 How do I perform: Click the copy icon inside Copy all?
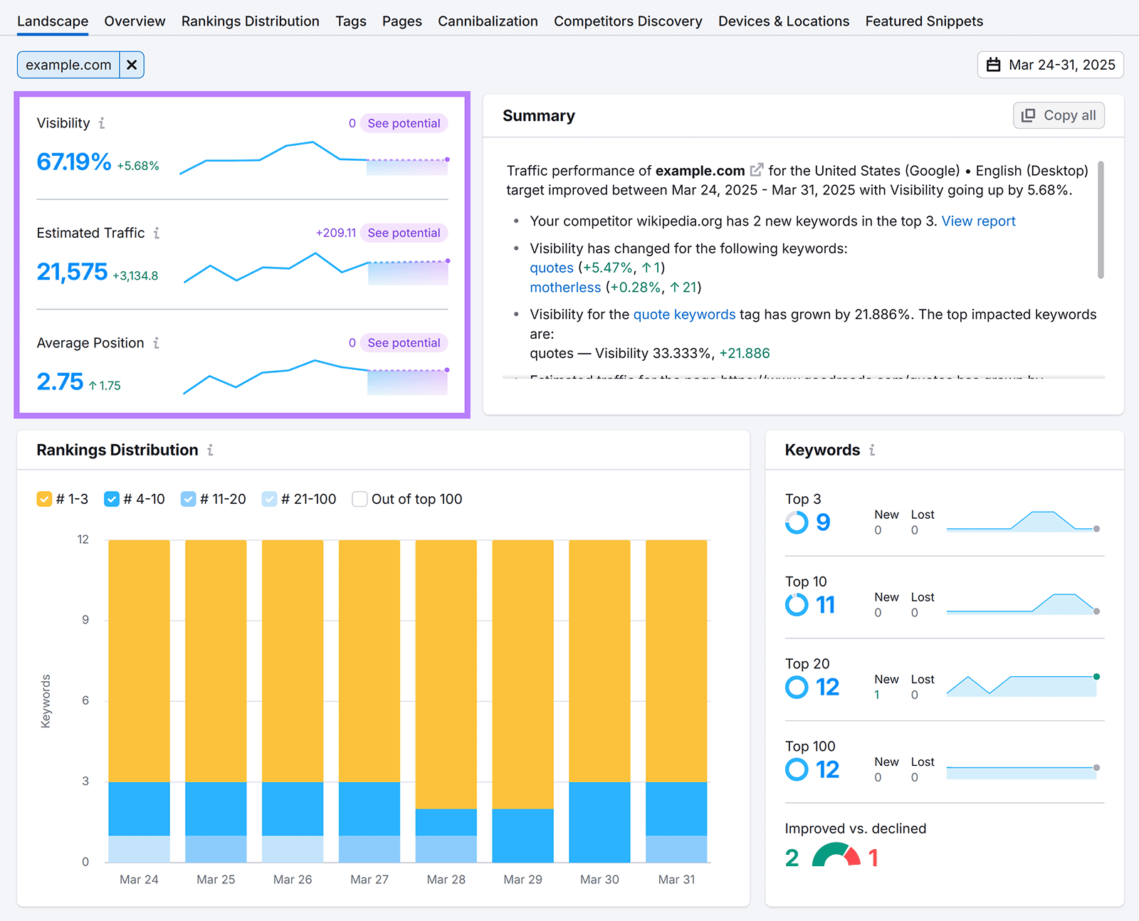click(1028, 115)
